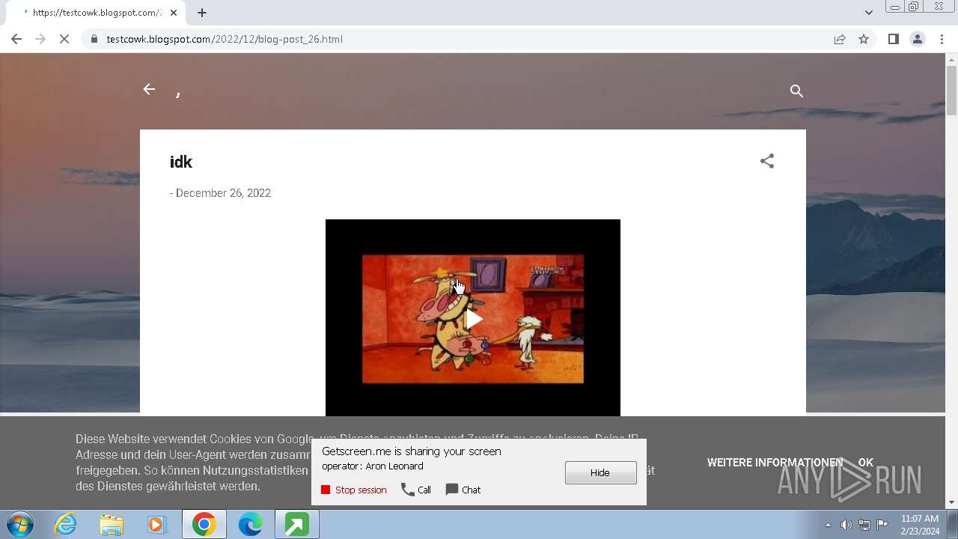Switch to Chrome in the taskbar
The height and width of the screenshot is (539, 958).
click(204, 525)
